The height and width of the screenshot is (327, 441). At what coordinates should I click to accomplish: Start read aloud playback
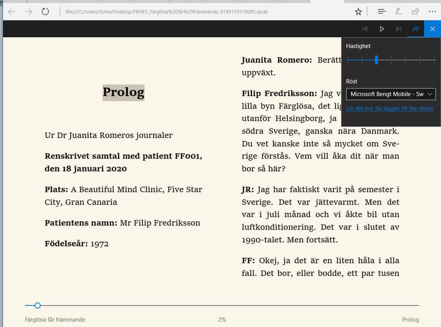click(x=382, y=29)
